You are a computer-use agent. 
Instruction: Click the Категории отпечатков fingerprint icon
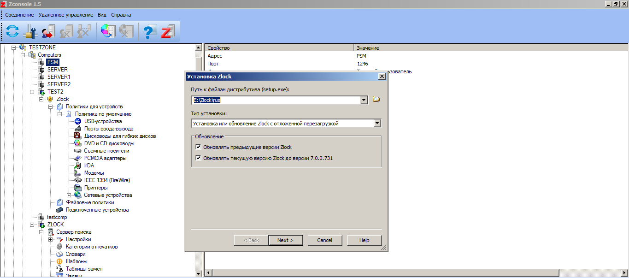click(x=59, y=247)
